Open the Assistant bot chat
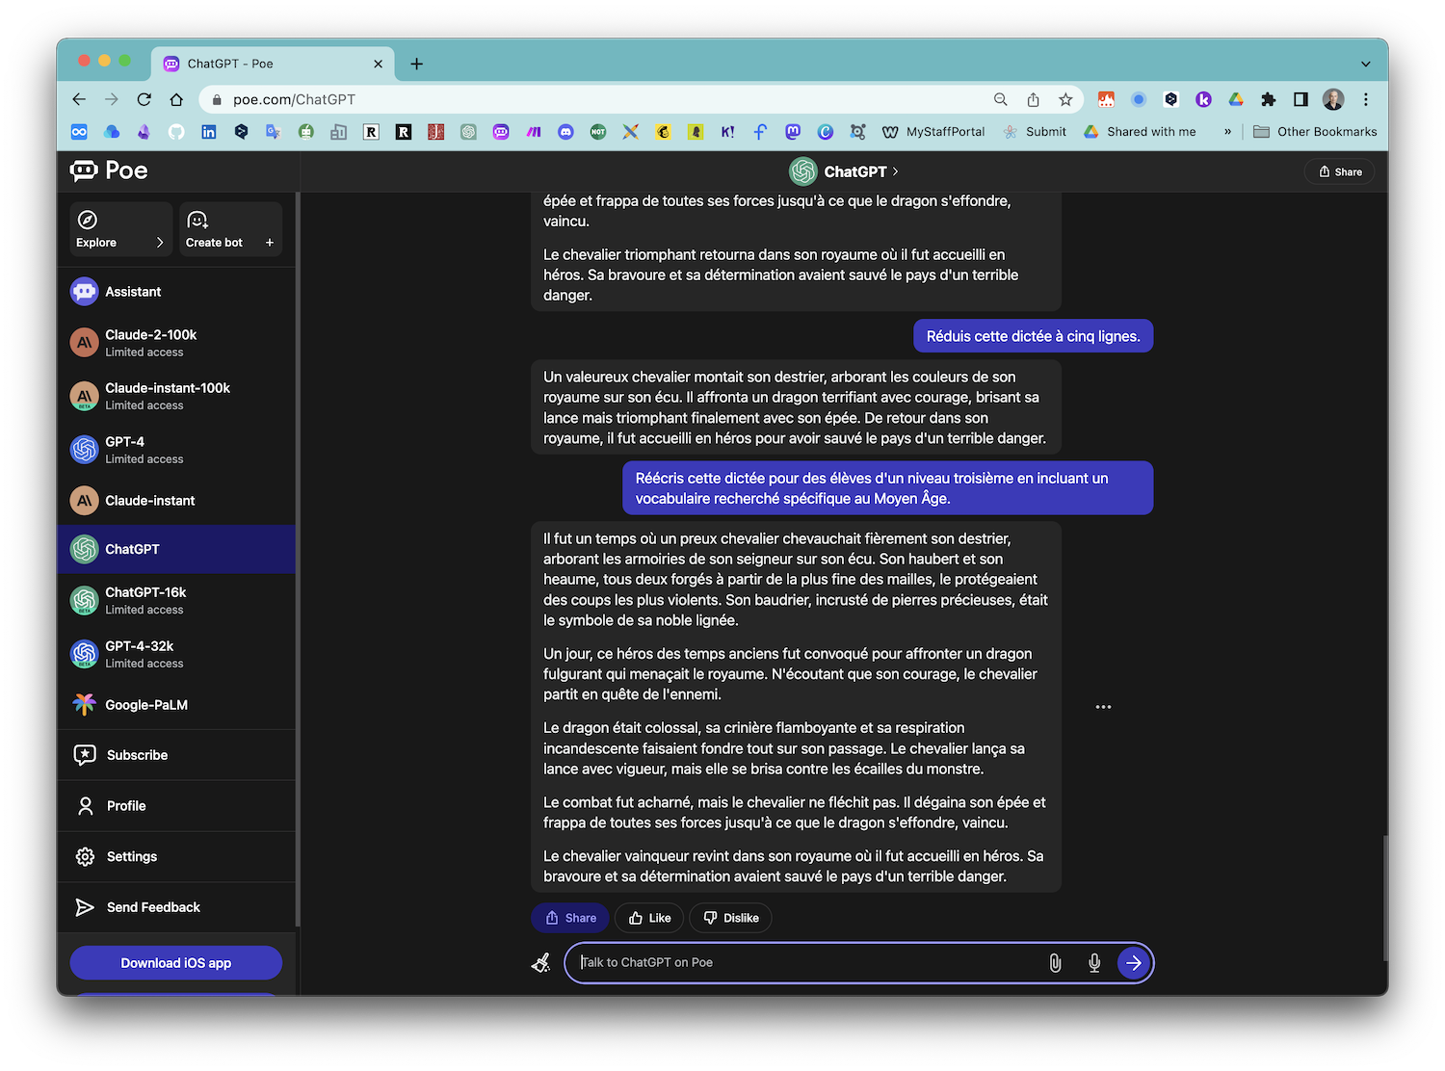Image resolution: width=1445 pixels, height=1071 pixels. point(176,292)
